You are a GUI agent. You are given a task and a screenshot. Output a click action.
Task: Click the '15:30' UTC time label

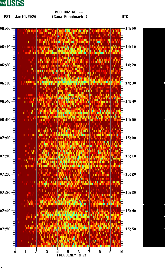tap(130, 193)
